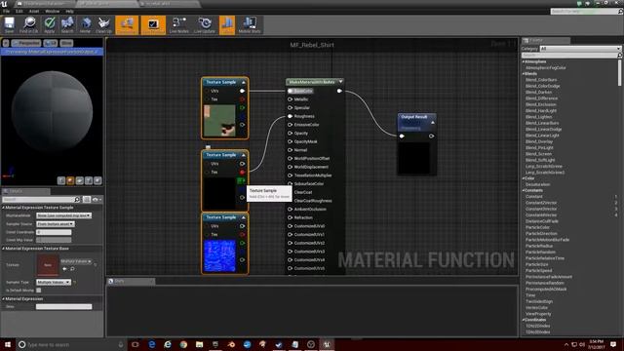
Task: Toggle the Live Update toolbar button
Action: click(x=205, y=25)
